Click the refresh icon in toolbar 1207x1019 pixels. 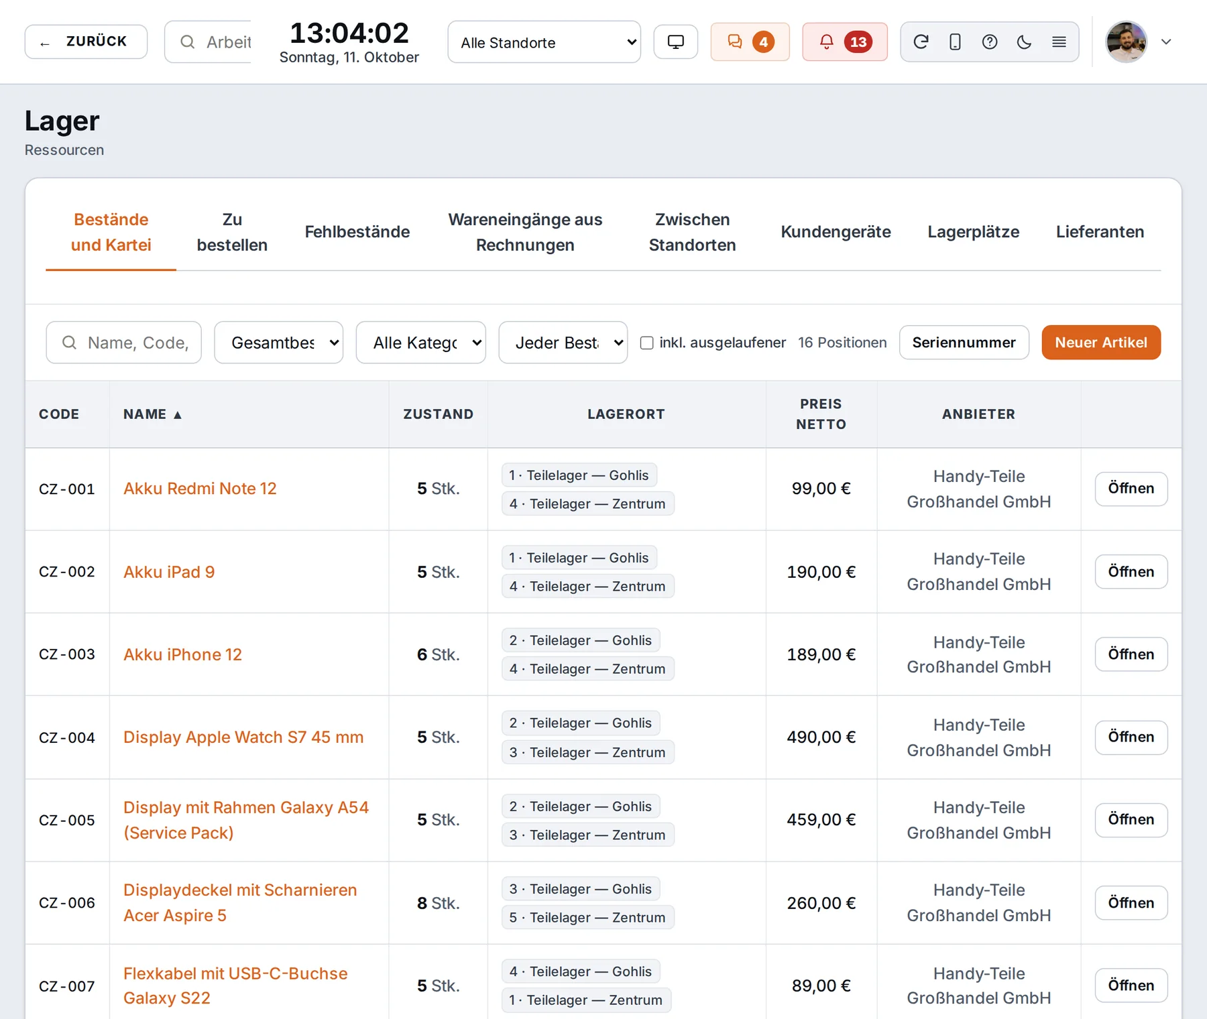921,42
